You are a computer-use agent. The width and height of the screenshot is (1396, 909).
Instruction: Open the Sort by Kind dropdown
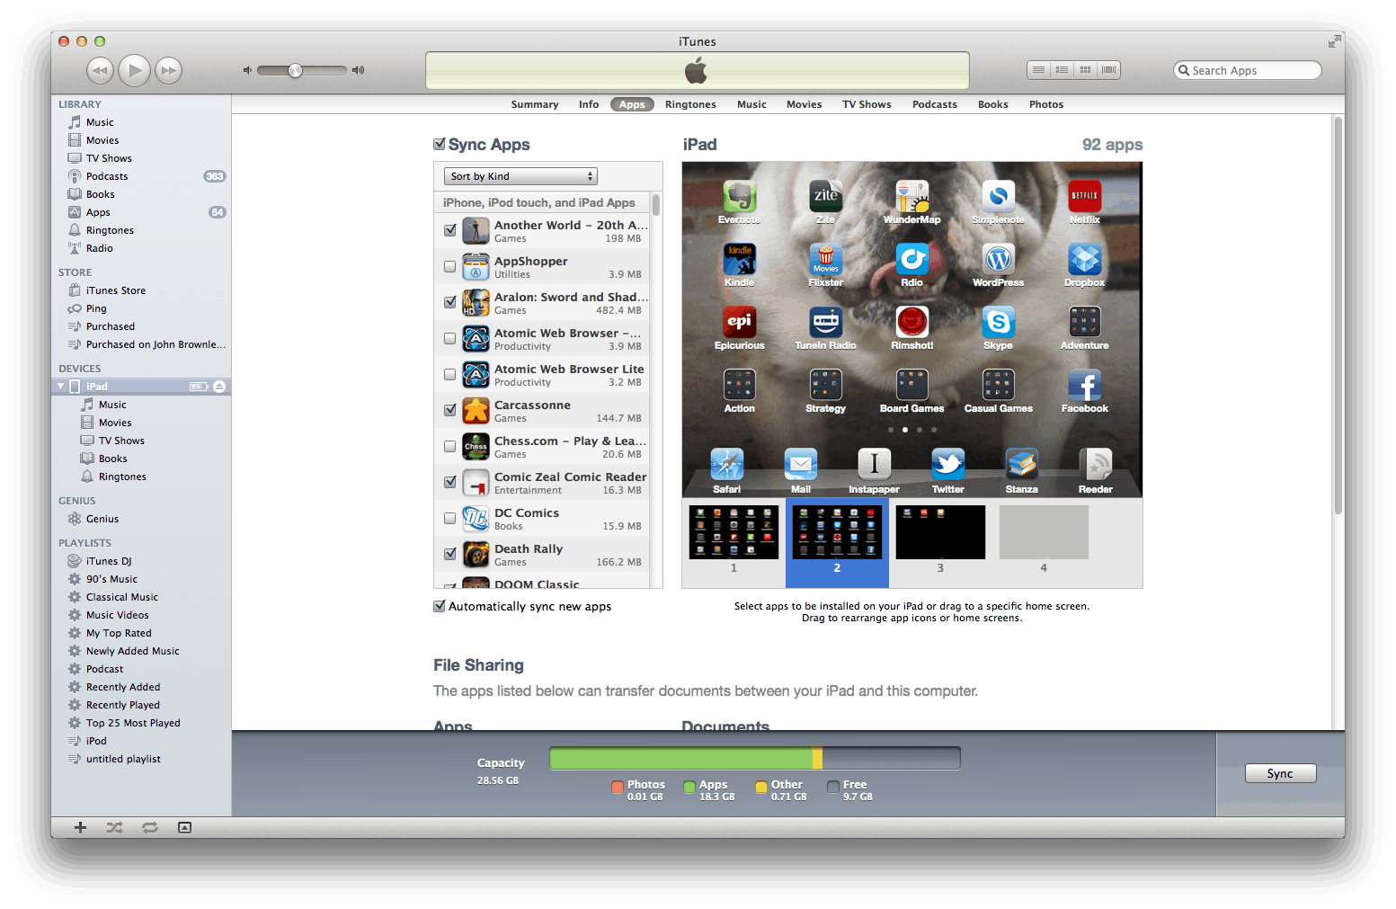pyautogui.click(x=520, y=176)
